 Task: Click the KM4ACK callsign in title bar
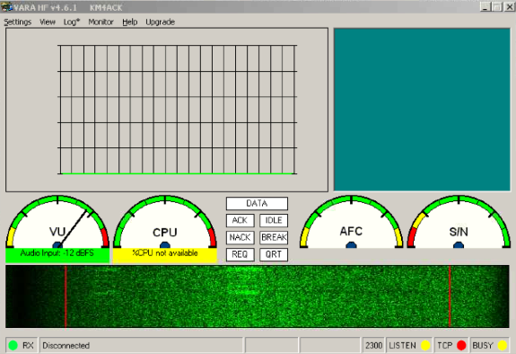[x=106, y=7]
